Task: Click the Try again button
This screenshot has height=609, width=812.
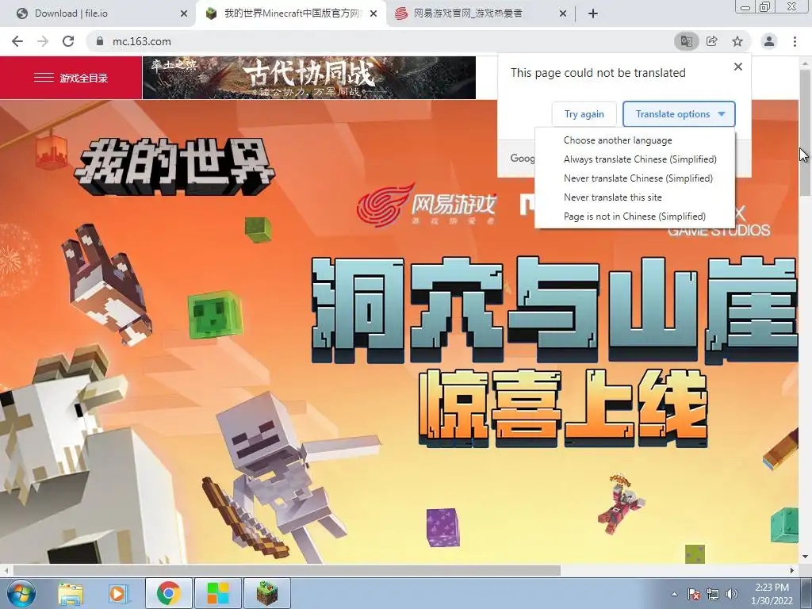Action: tap(584, 114)
